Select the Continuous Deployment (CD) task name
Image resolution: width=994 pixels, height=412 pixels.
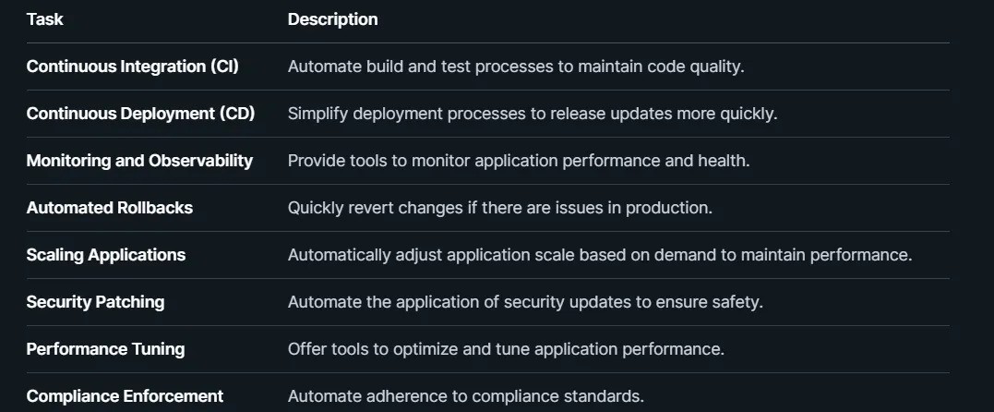[x=140, y=114]
